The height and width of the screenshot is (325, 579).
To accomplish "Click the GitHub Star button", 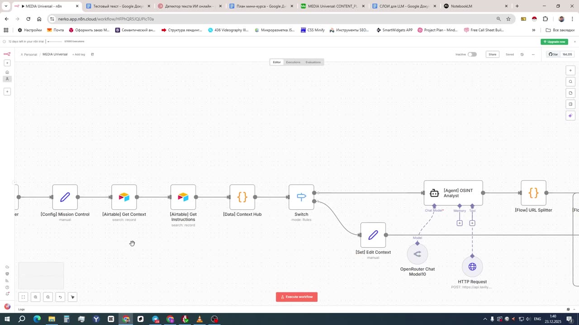I will click(553, 55).
